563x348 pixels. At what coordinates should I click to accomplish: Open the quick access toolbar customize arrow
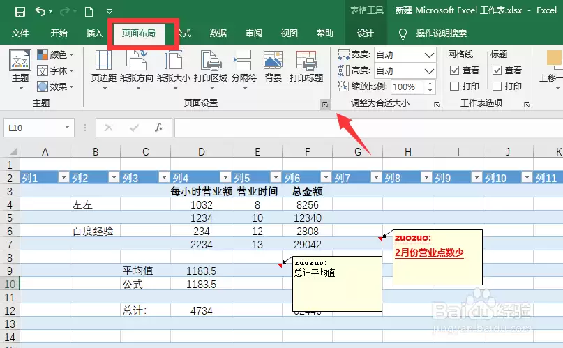tap(110, 12)
